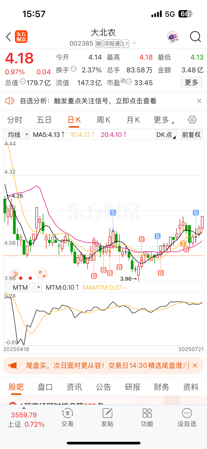This screenshot has height=449, width=207.
Task: Tap the L1 level tag
Action: (125, 43)
